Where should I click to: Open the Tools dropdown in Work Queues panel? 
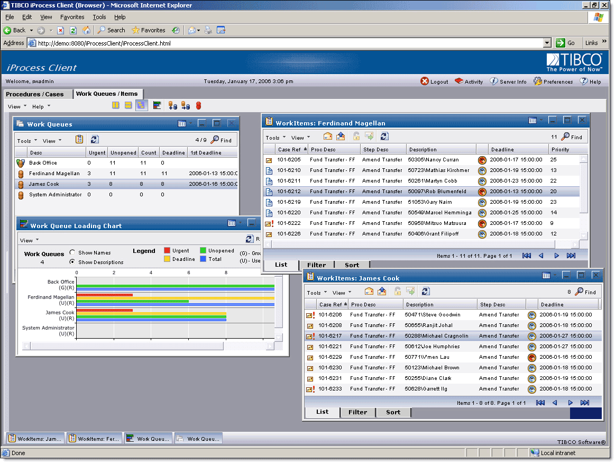point(27,140)
